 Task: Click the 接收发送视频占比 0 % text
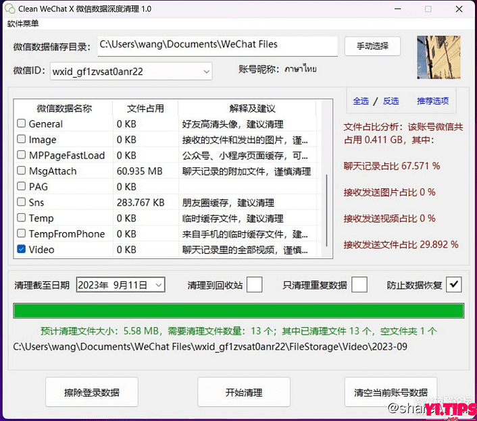[389, 218]
